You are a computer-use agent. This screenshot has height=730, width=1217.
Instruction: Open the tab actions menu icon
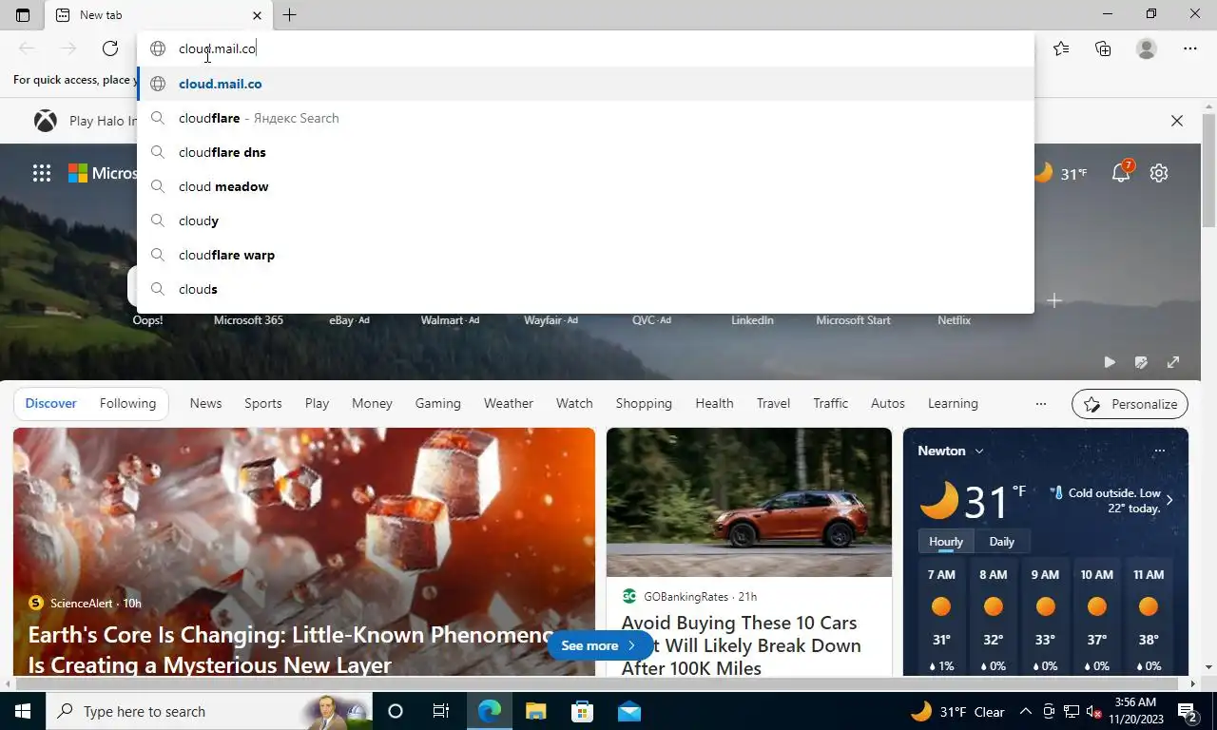(x=23, y=15)
